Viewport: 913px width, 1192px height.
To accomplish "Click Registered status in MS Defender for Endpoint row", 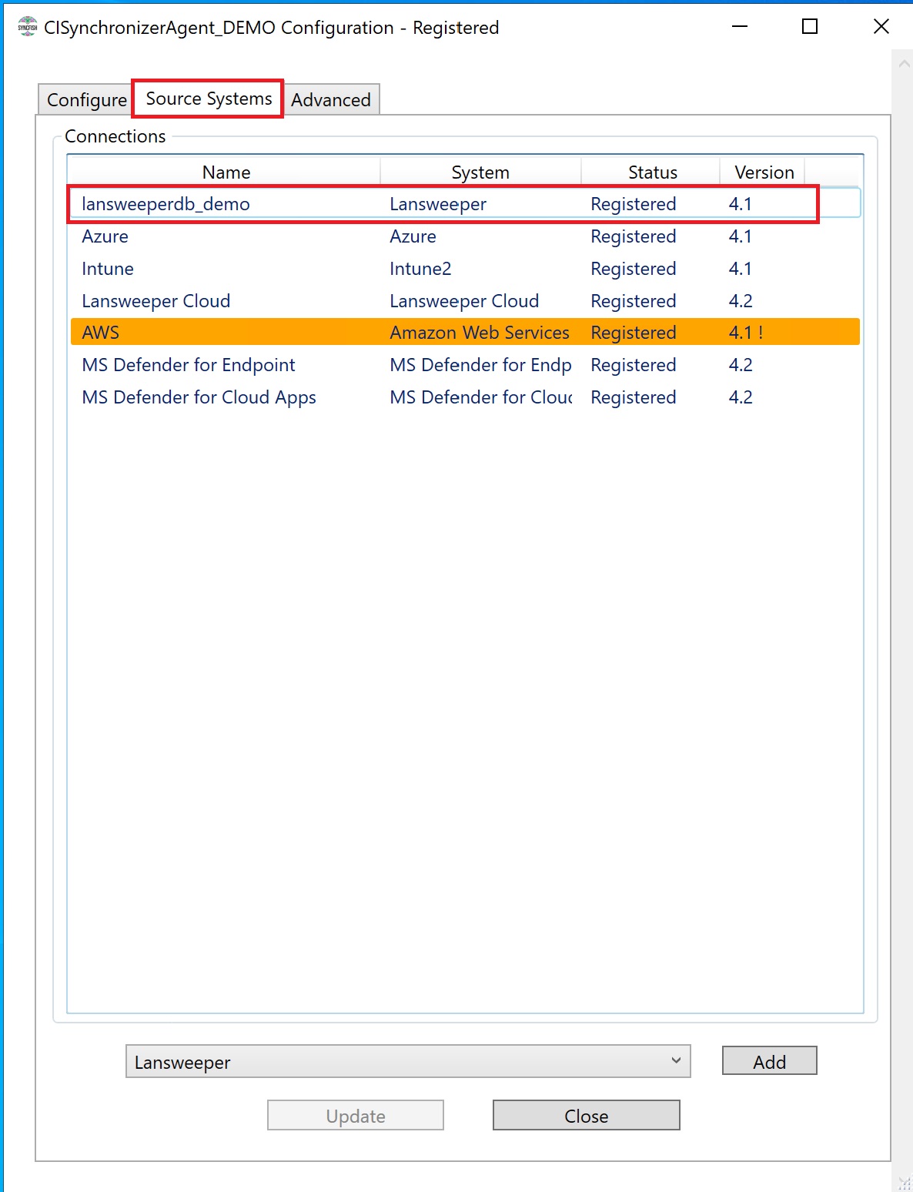I will tap(634, 365).
